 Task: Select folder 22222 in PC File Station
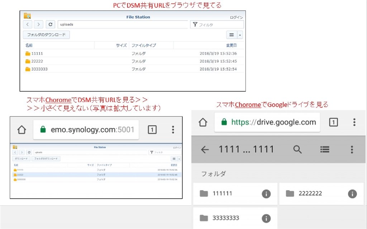click(x=133, y=61)
